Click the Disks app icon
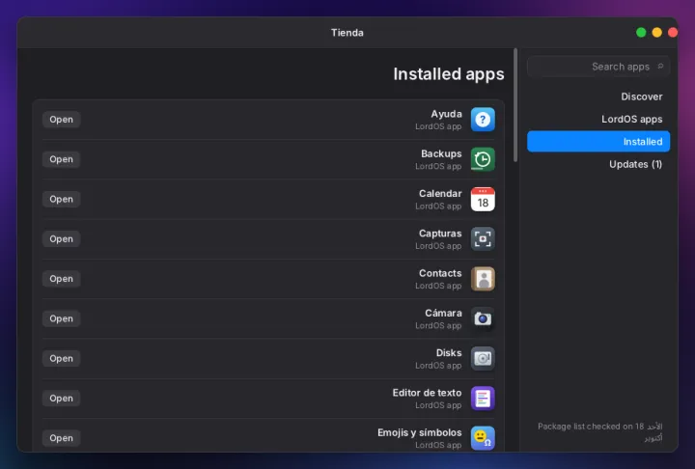 [x=483, y=359]
